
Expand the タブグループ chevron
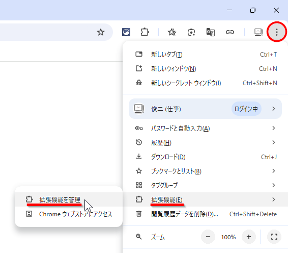pyautogui.click(x=273, y=185)
